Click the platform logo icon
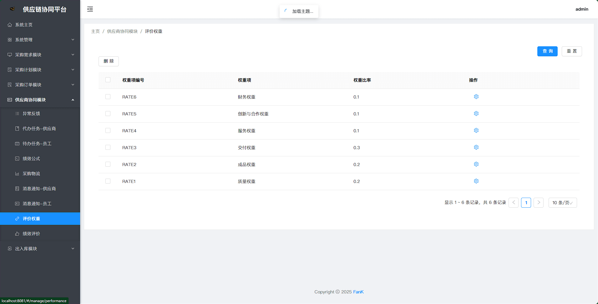 [x=13, y=9]
